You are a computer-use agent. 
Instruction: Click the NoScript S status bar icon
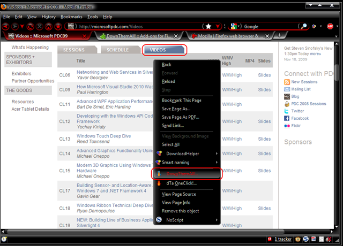(306, 239)
